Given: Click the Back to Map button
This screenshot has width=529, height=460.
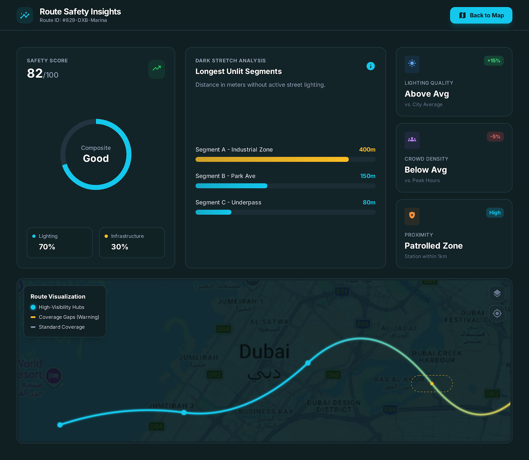Looking at the screenshot, I should coord(481,15).
